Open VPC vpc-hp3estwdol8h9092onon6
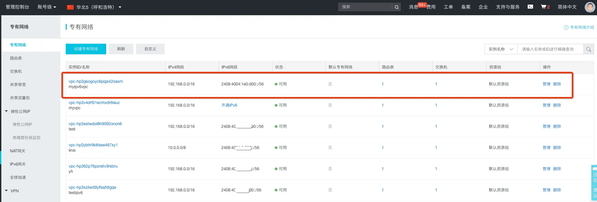Viewport: 597px width, 202px height. (95, 124)
